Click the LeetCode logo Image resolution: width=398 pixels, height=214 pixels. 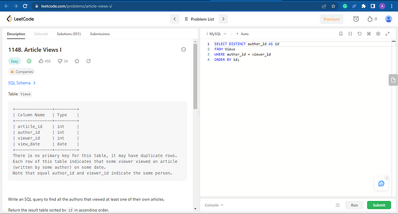20,19
